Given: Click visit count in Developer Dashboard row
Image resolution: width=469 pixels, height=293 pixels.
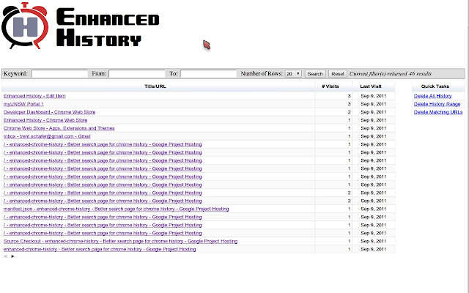Looking at the screenshot, I should (x=349, y=112).
